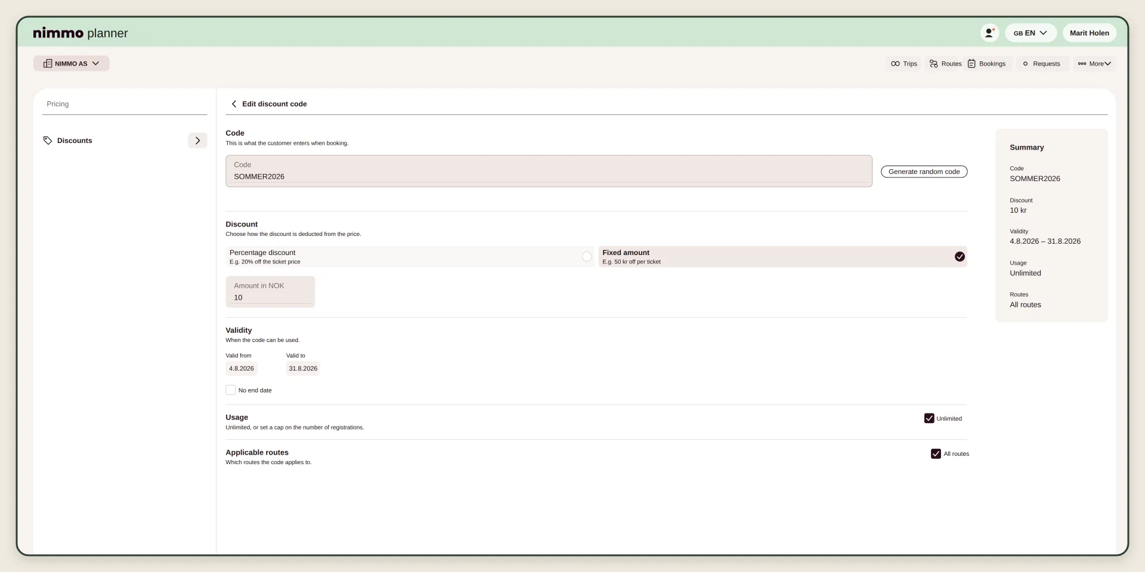This screenshot has height=572, width=1145.
Task: Click SOMMER2026 in the Summary panel
Action: coord(1035,179)
